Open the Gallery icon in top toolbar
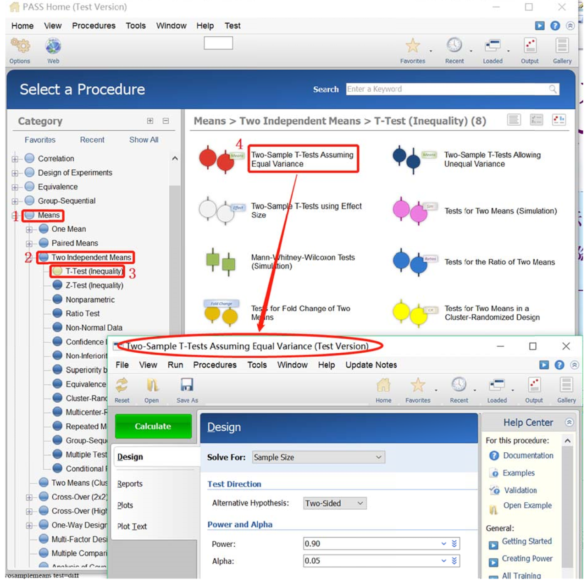This screenshot has height=583, width=587. click(x=562, y=45)
